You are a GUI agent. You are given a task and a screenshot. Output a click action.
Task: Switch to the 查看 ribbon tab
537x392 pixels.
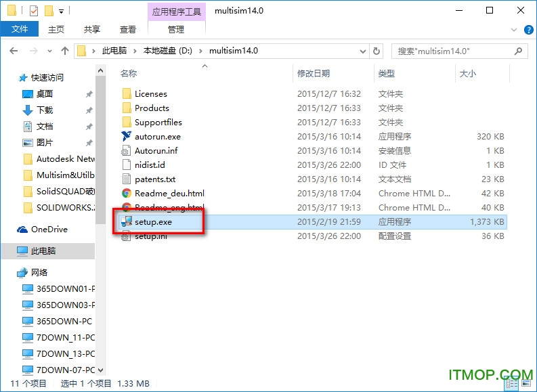tap(128, 29)
